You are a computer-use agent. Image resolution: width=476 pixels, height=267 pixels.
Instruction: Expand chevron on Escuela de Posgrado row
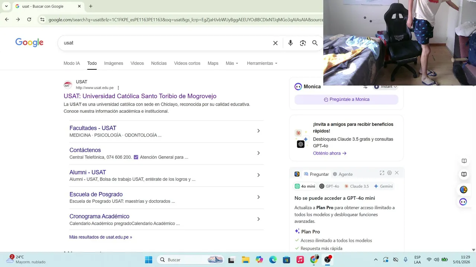(x=258, y=197)
